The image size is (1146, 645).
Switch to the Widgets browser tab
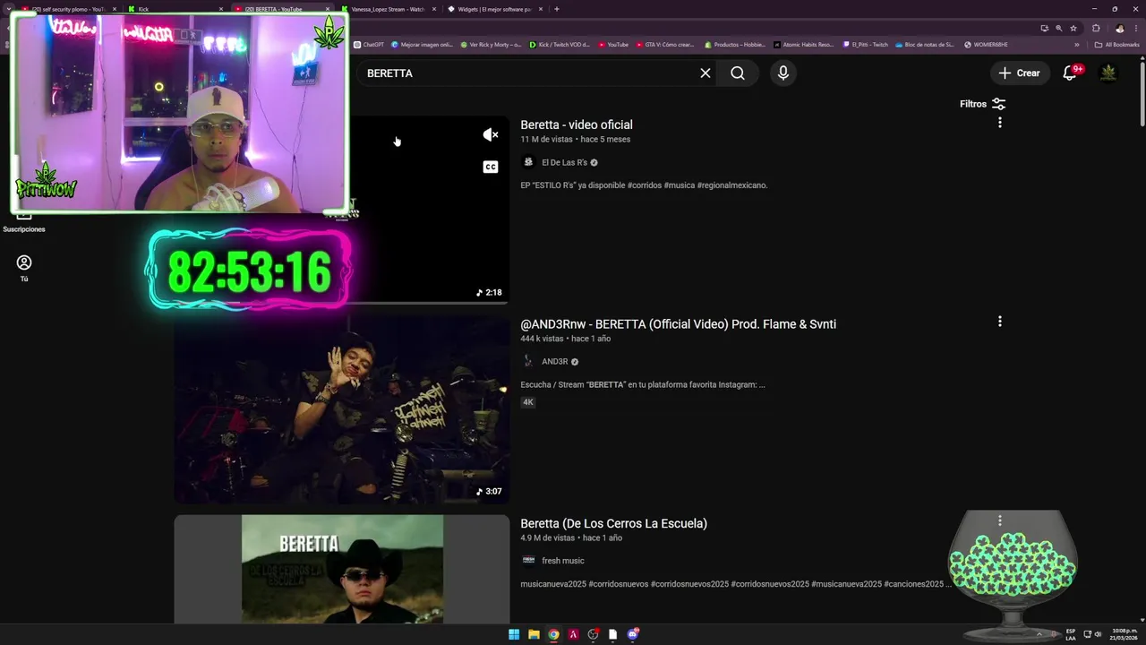click(x=494, y=9)
